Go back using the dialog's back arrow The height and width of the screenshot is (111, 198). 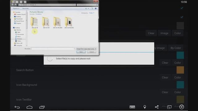12,5
